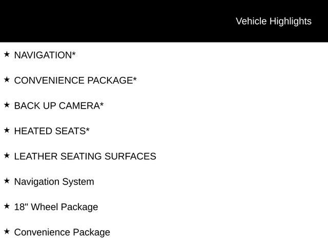Click star icon before 18" Wheel Package
The height and width of the screenshot is (246, 328).
pos(7,206)
